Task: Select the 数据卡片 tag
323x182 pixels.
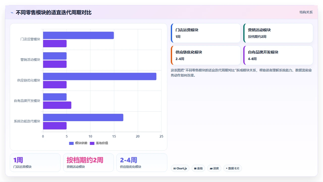Action: point(233,168)
